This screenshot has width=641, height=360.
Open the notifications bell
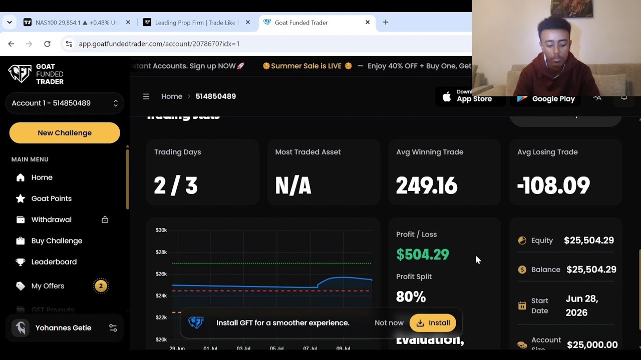coord(624,97)
